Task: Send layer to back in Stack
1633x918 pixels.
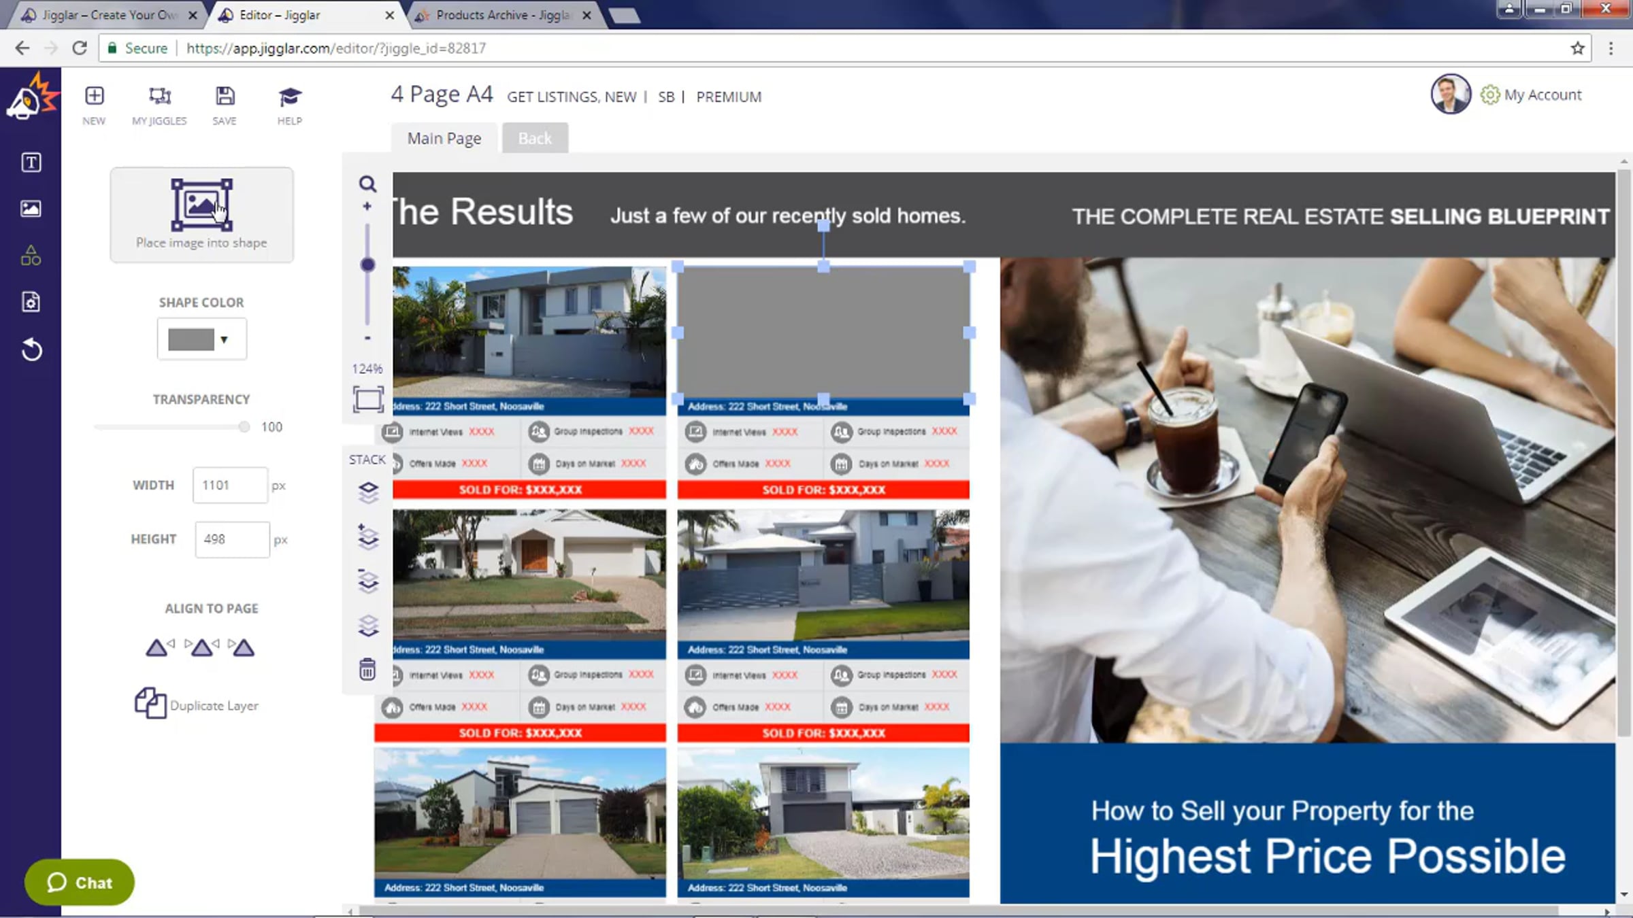Action: click(x=367, y=626)
